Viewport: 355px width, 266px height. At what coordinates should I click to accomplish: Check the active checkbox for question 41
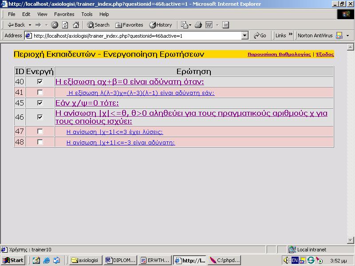pos(40,92)
